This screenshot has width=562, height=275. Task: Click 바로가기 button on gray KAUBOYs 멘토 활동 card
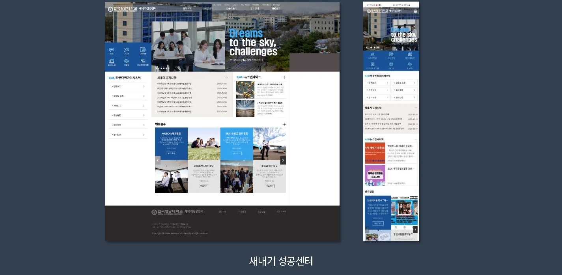click(x=204, y=186)
